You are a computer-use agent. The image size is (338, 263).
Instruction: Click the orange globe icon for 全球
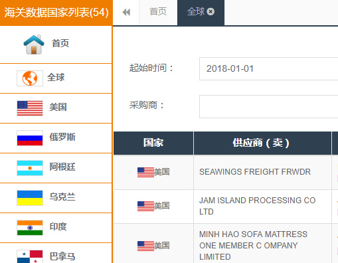(30, 78)
